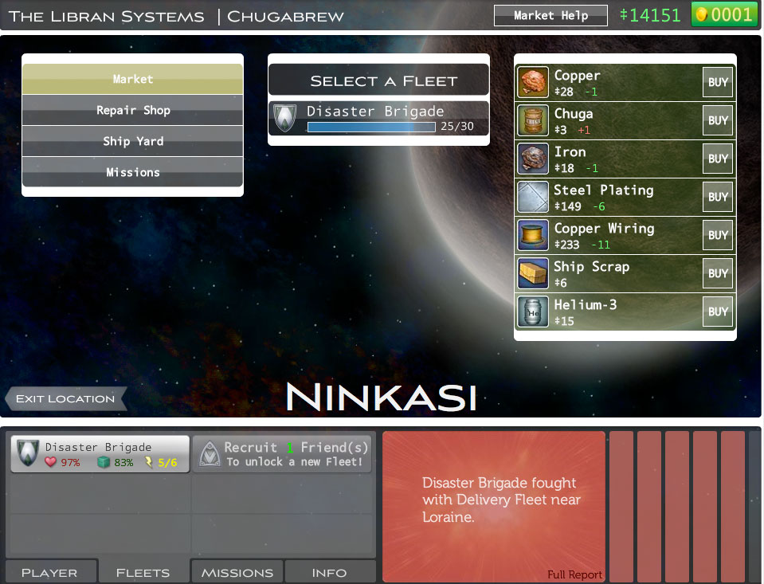Click the Copper ore icon

click(x=533, y=82)
